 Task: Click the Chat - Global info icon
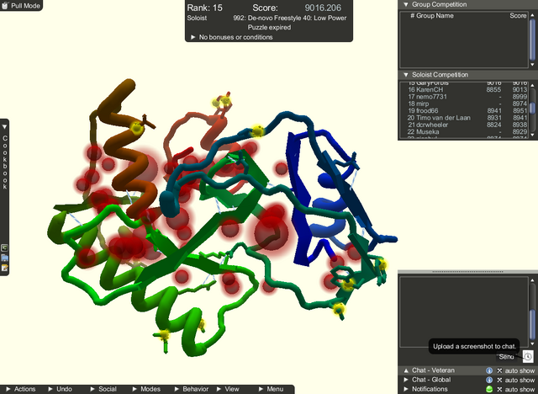pyautogui.click(x=489, y=380)
